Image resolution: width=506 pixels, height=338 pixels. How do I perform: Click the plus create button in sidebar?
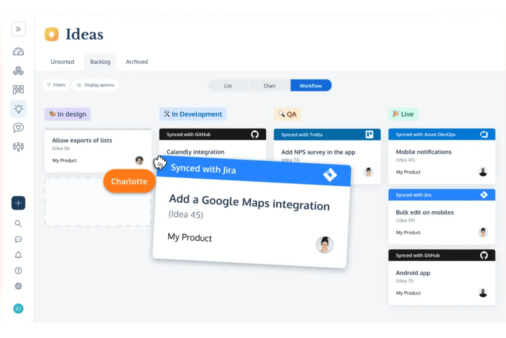click(18, 203)
